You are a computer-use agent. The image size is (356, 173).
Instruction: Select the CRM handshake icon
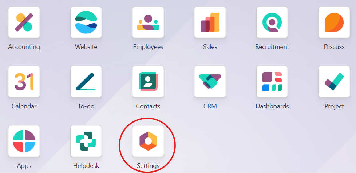coord(210,82)
